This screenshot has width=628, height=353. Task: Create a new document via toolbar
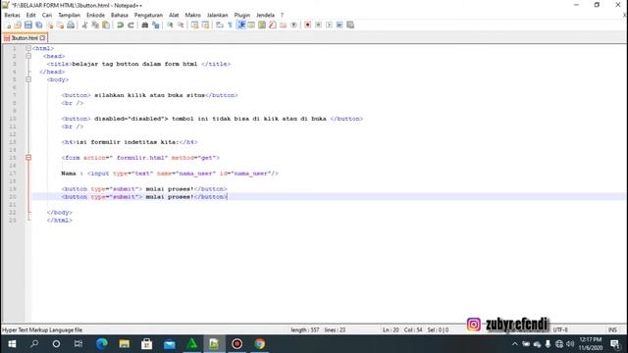[x=8, y=25]
